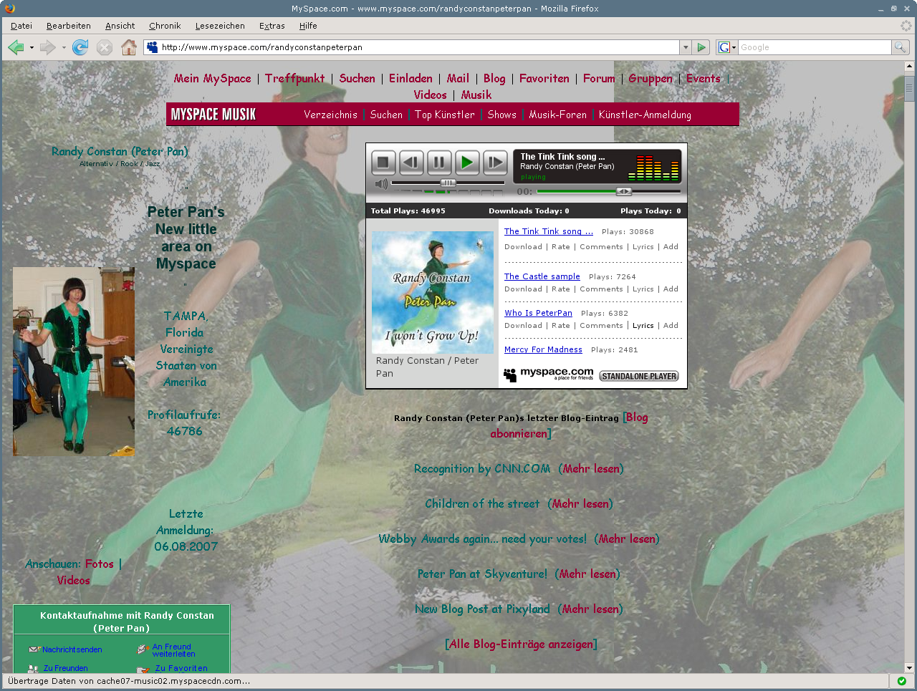Viewport: 917px width, 691px height.
Task: Download The Tink Tink song
Action: point(523,246)
